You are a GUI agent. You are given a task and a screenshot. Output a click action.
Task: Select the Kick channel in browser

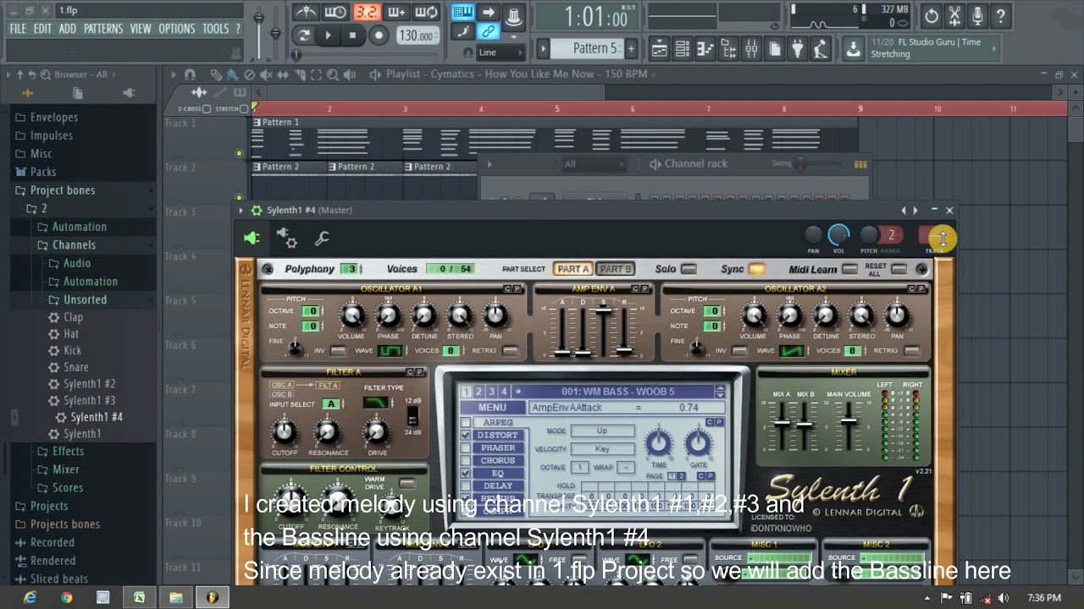click(73, 350)
